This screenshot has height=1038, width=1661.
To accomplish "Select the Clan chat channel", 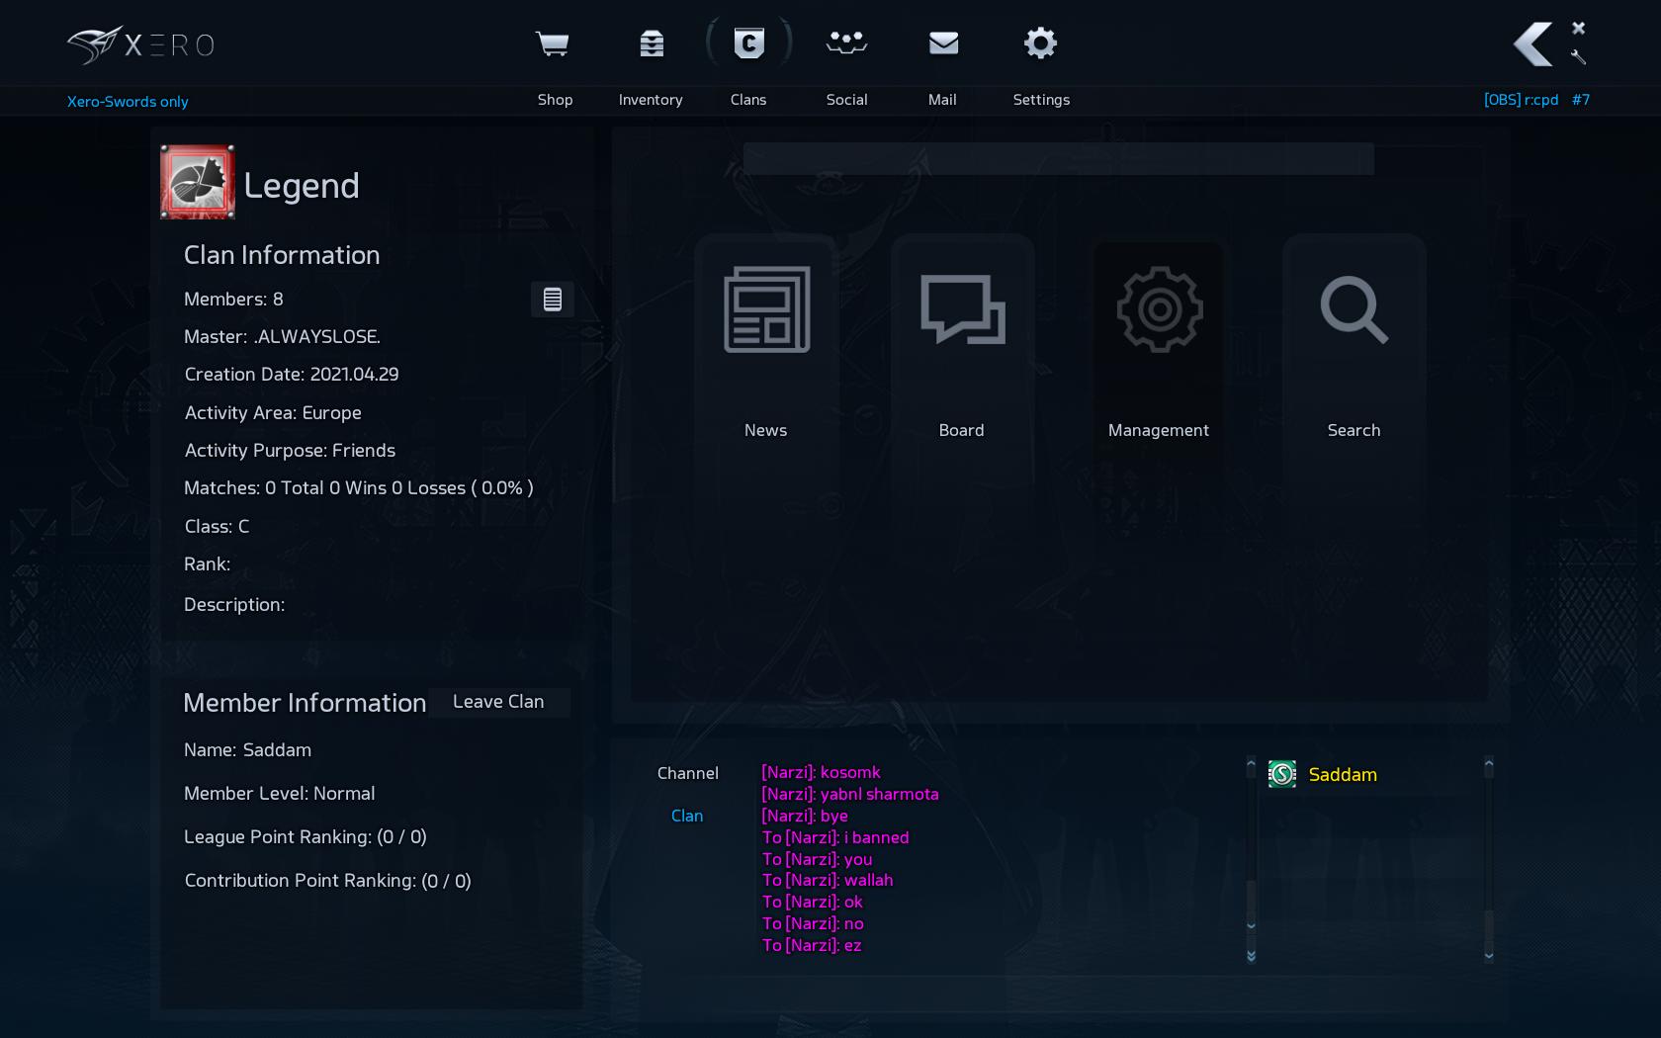I will click(687, 816).
